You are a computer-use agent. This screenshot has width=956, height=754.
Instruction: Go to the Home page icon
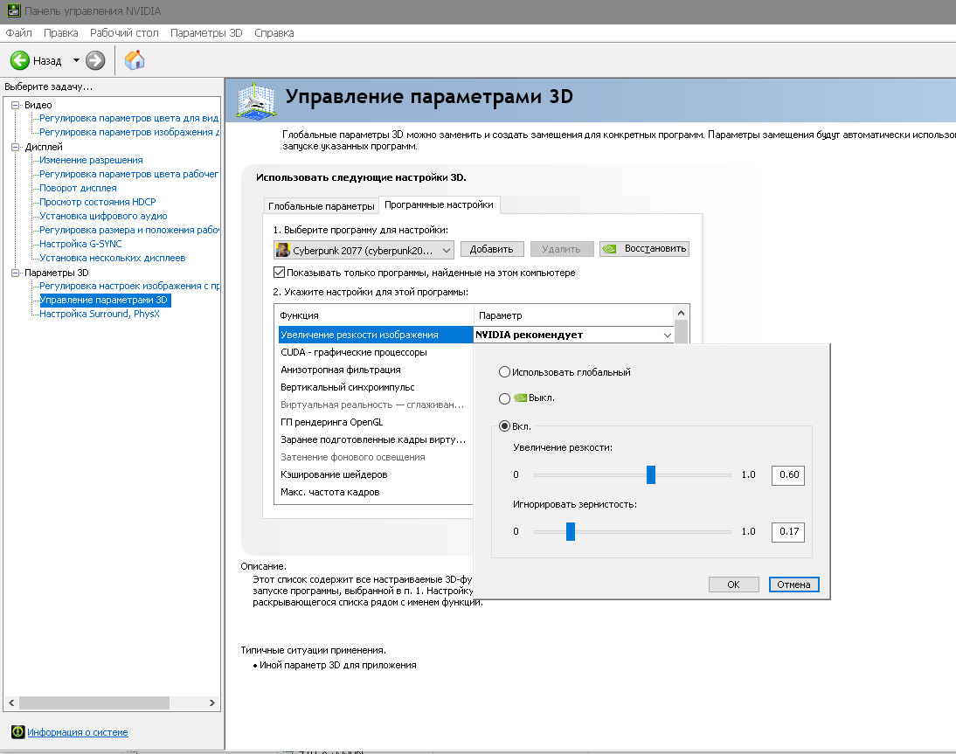point(134,59)
